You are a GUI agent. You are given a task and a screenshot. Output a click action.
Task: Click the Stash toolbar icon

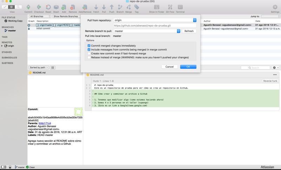pos(56,7)
